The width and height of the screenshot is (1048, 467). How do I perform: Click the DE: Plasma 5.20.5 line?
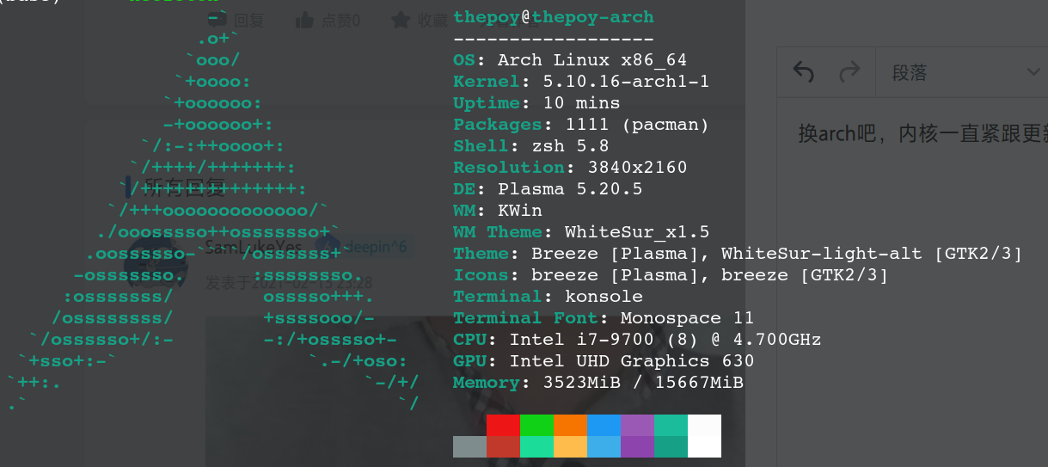point(548,189)
